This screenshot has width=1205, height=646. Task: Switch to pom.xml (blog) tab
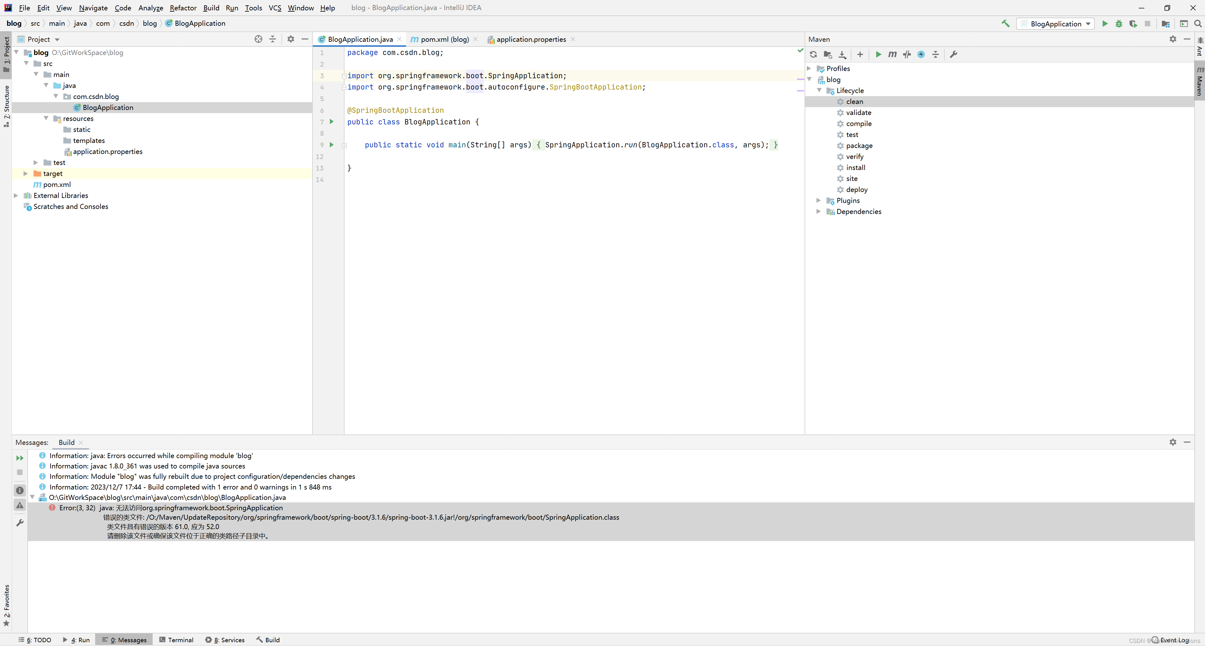(x=444, y=39)
